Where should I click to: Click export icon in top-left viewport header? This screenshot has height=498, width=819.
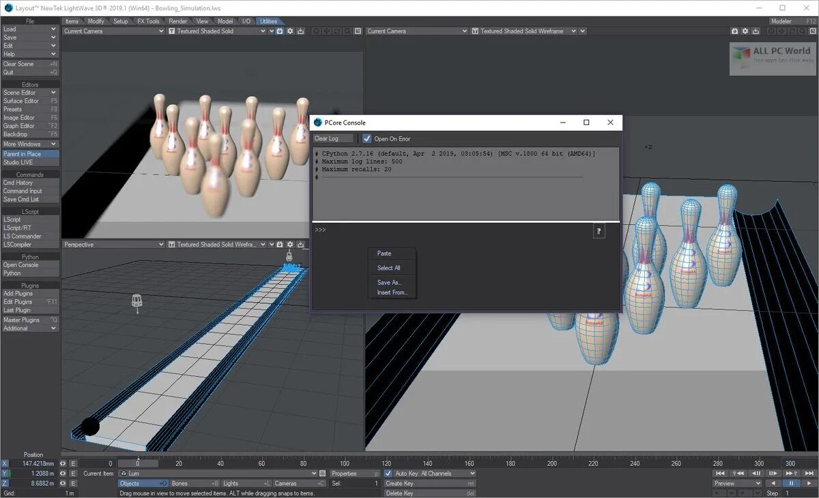click(300, 31)
